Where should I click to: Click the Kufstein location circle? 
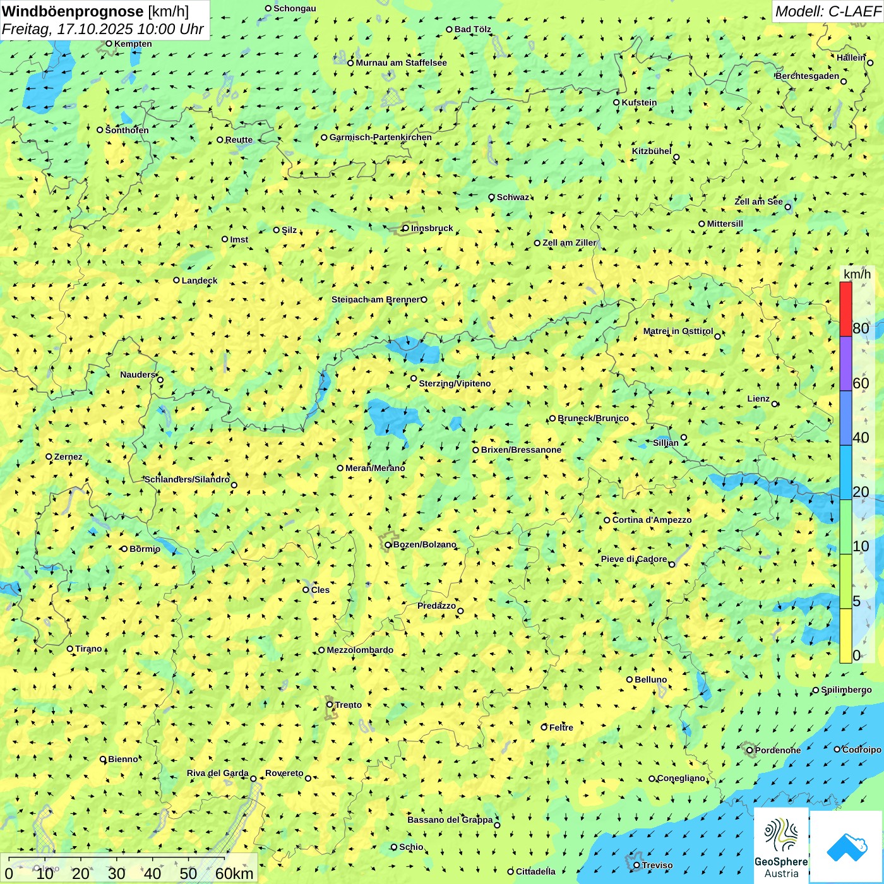point(616,102)
